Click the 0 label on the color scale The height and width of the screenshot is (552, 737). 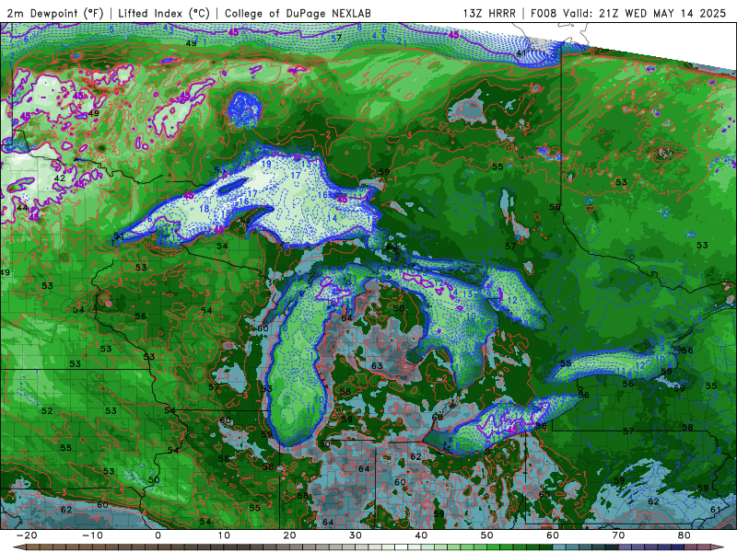click(x=158, y=535)
